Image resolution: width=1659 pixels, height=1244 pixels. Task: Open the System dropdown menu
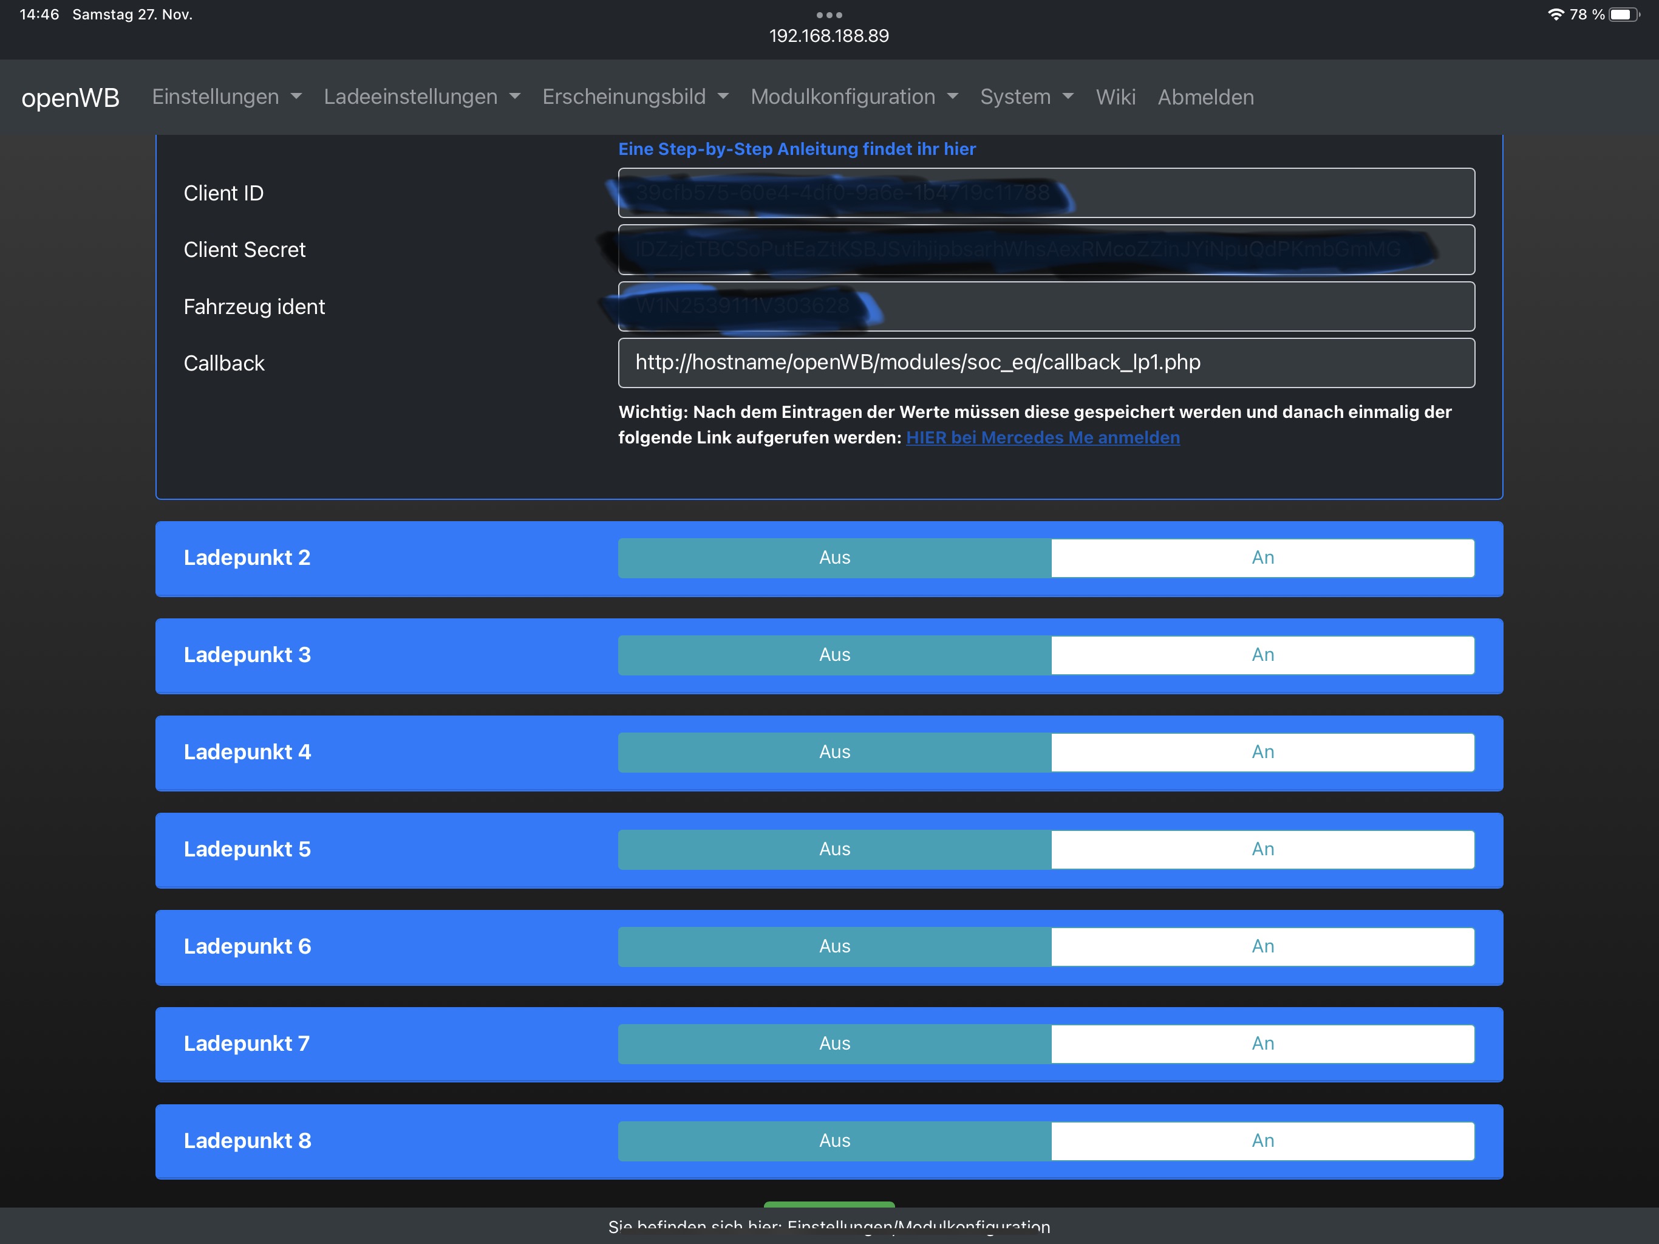tap(1026, 97)
